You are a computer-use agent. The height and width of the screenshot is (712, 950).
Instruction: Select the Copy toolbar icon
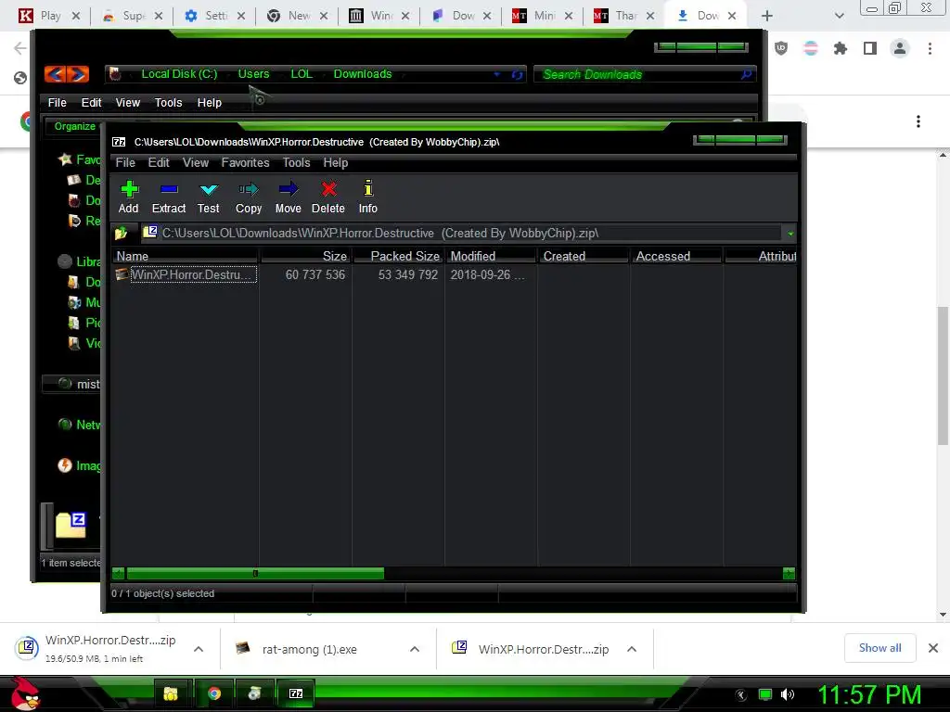coord(249,197)
